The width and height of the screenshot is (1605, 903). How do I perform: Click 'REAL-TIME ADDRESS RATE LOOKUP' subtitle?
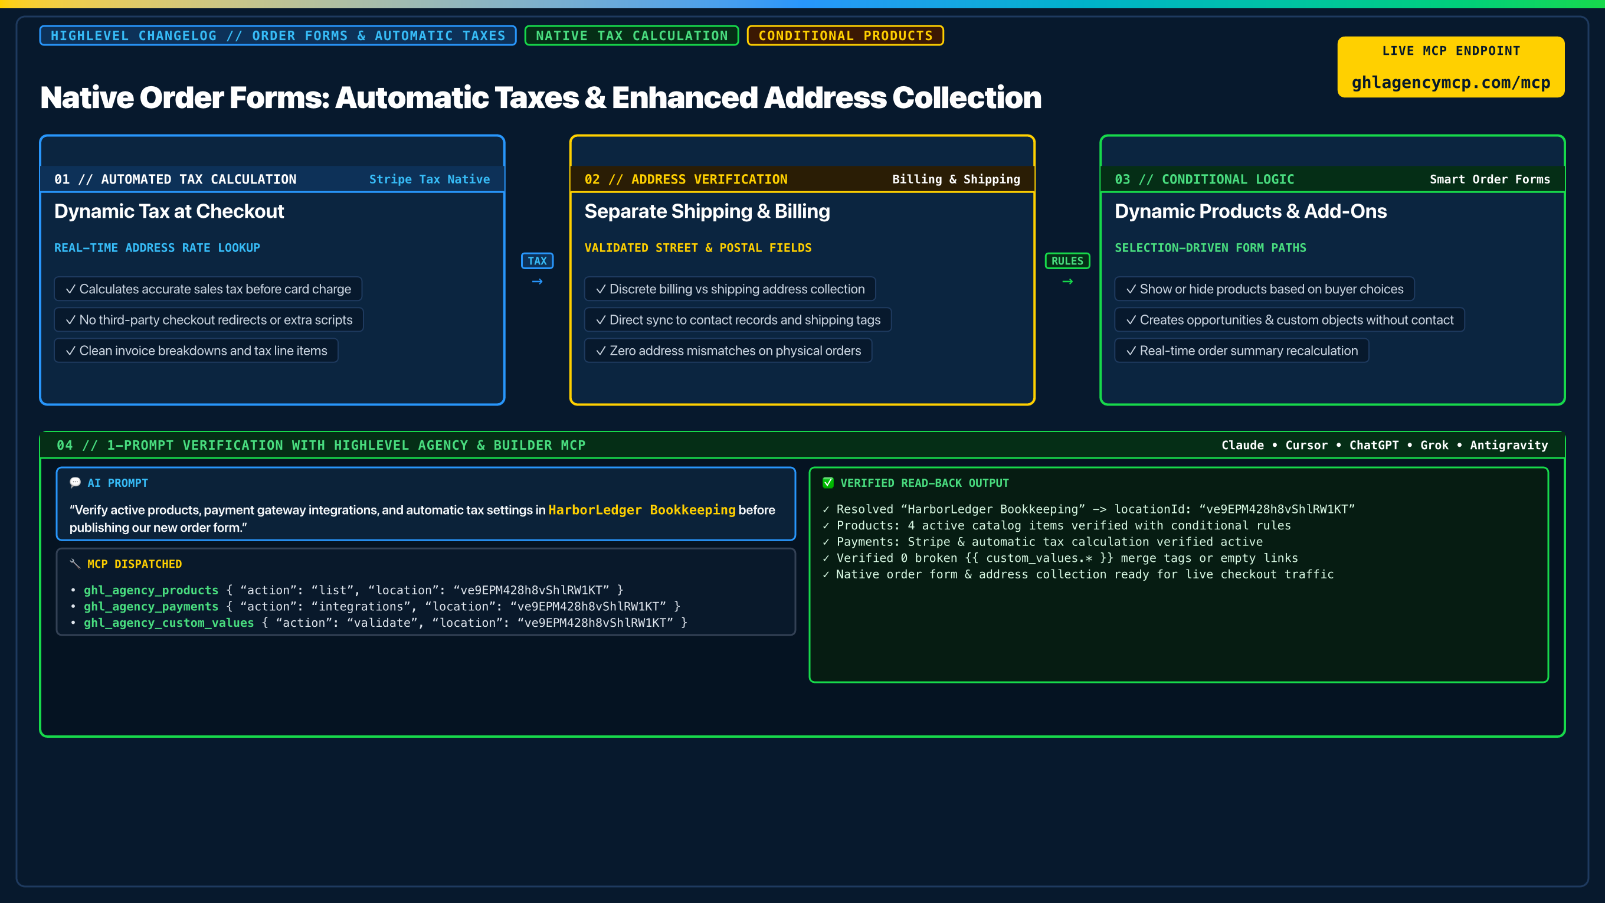pyautogui.click(x=157, y=247)
